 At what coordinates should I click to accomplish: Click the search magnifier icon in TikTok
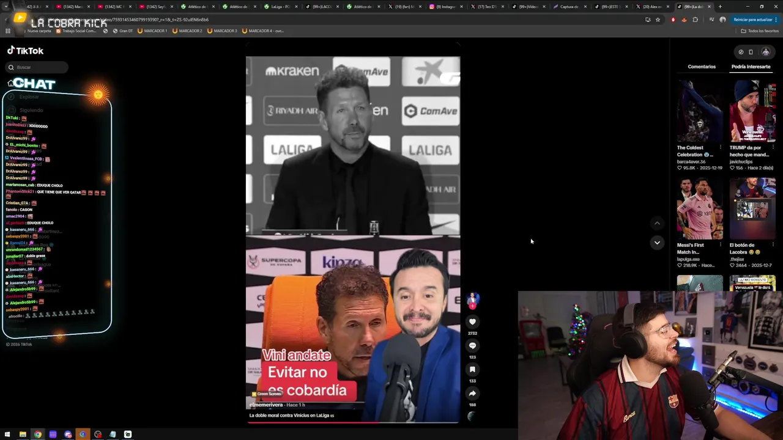(11, 67)
